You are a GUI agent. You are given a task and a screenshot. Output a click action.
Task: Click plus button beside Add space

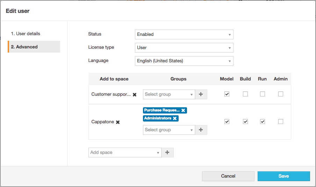(167, 153)
